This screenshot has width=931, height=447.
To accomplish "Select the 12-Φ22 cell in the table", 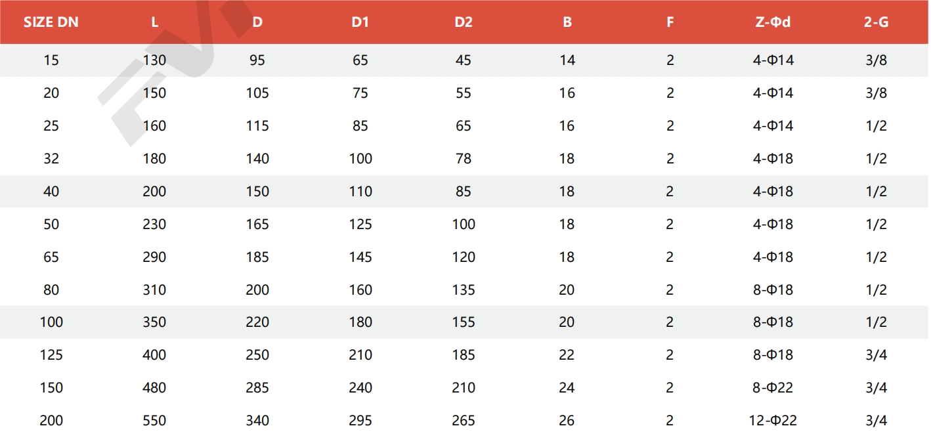I will tap(773, 420).
